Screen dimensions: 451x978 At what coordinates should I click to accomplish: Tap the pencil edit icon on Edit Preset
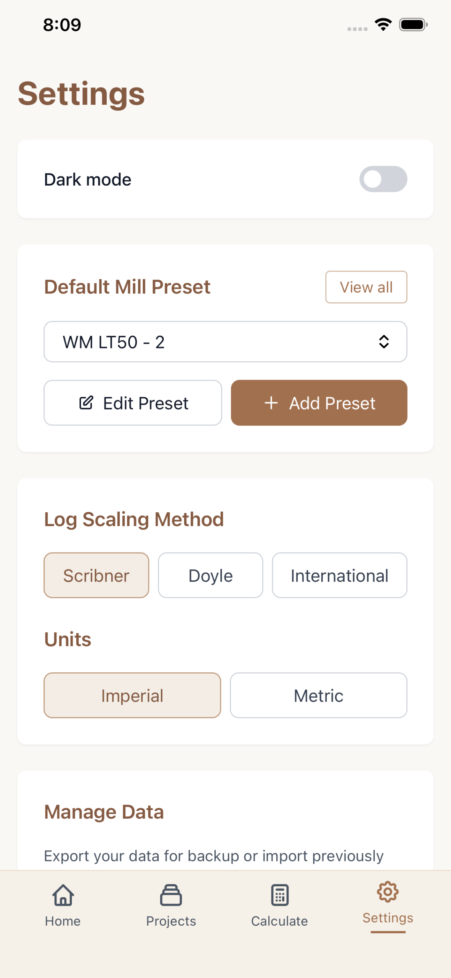[x=86, y=403]
